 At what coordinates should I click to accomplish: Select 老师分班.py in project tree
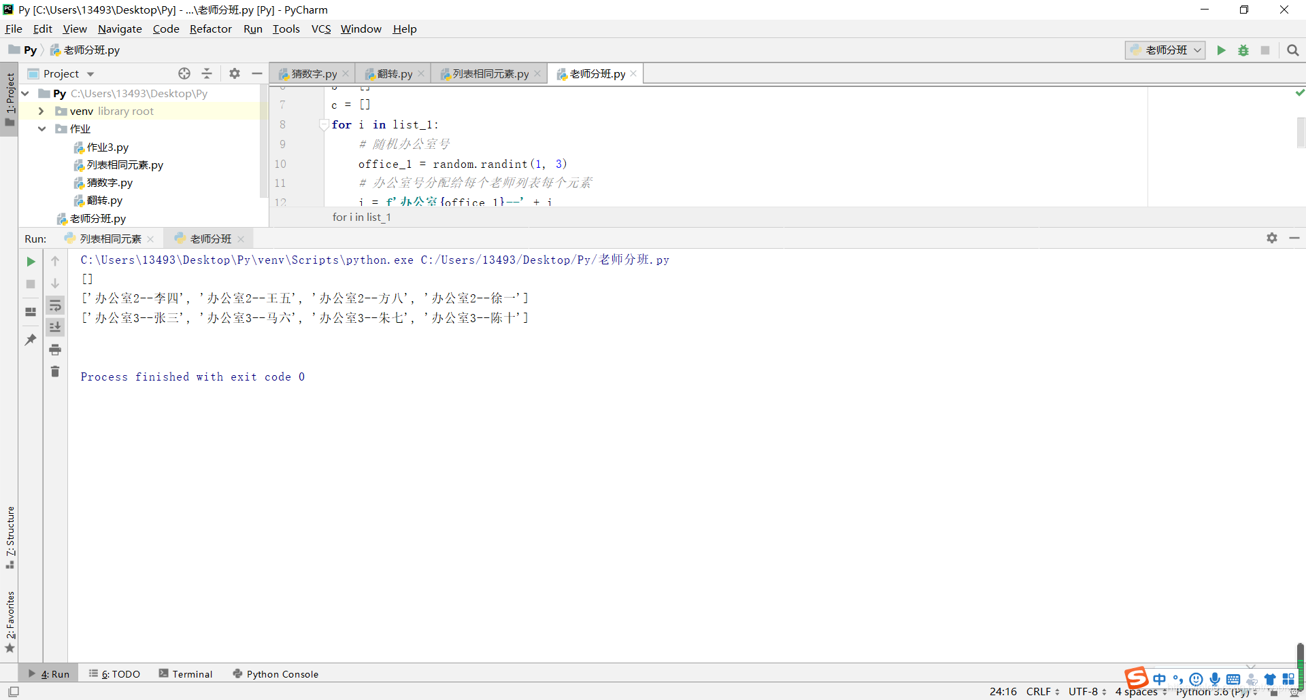coord(90,218)
